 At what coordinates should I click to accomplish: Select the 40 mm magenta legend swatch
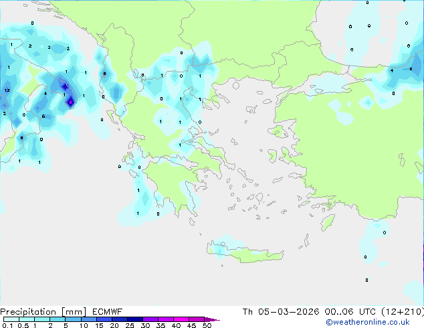click(x=183, y=319)
